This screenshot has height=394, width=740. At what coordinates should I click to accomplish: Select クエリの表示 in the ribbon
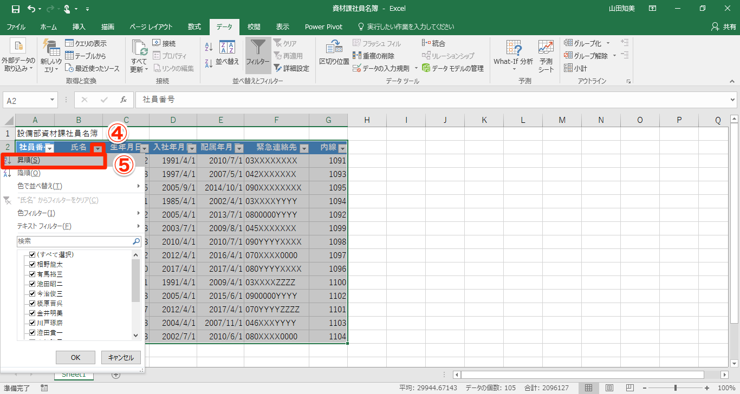click(x=86, y=43)
